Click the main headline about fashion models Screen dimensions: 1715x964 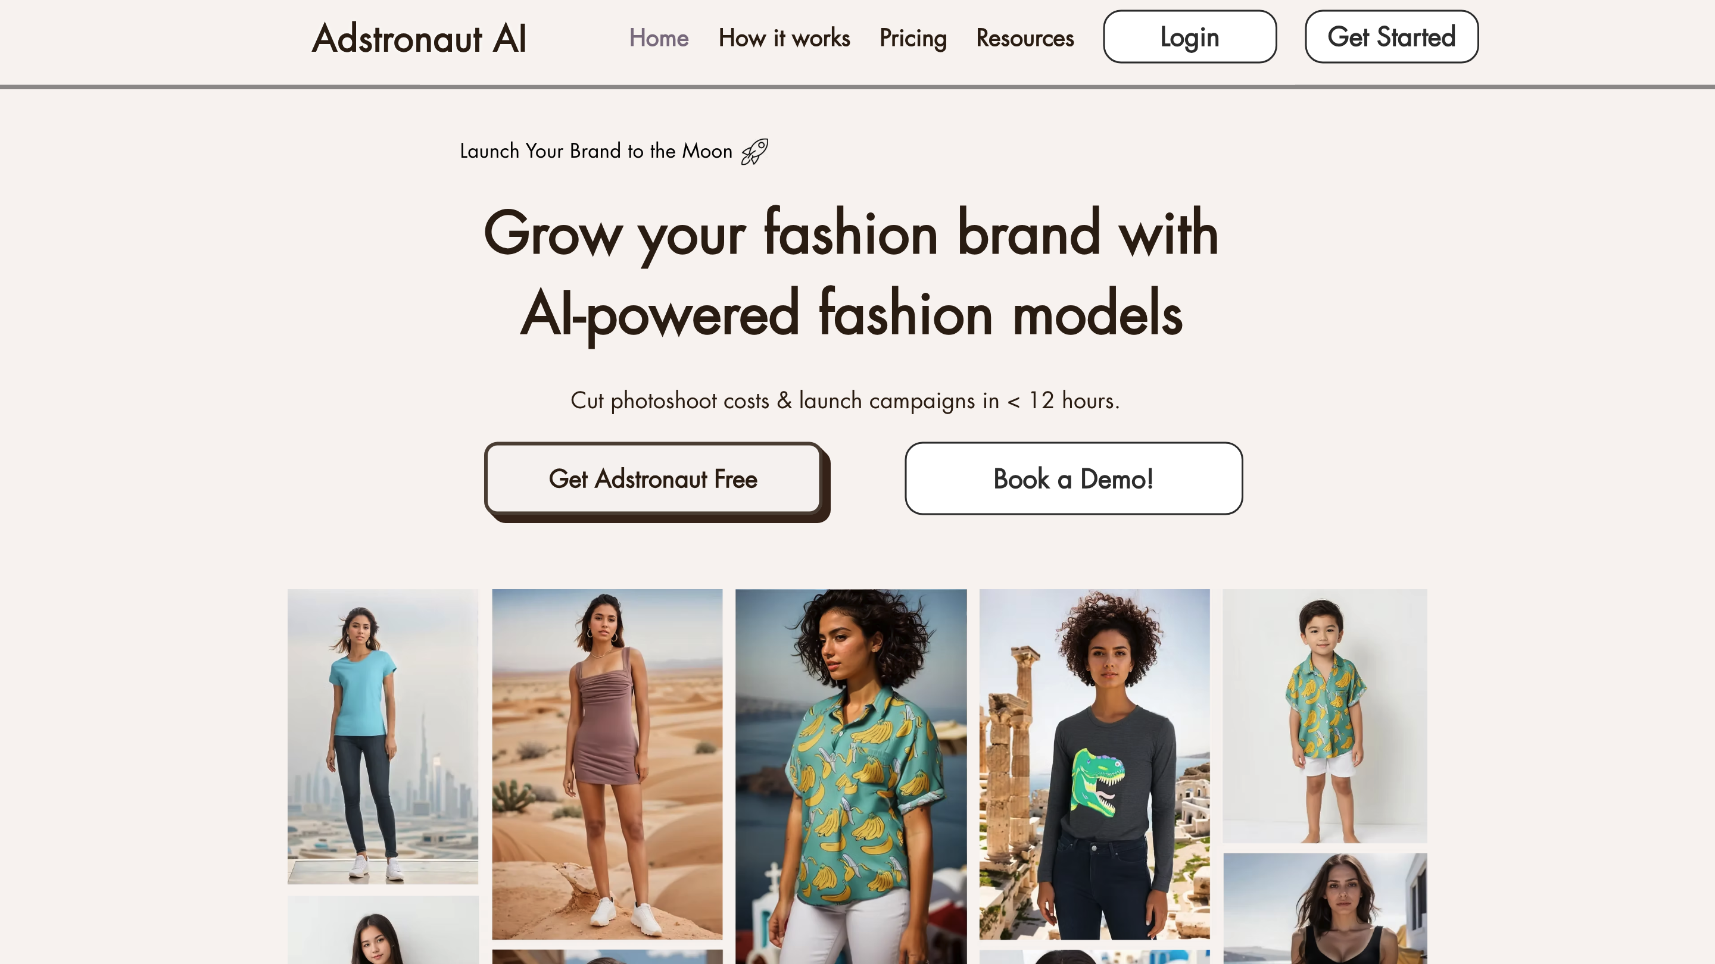(851, 274)
